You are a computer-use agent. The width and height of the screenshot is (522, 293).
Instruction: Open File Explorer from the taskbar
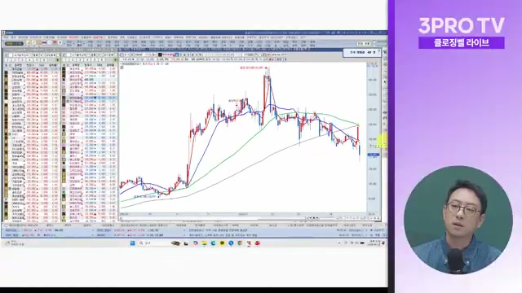205,243
